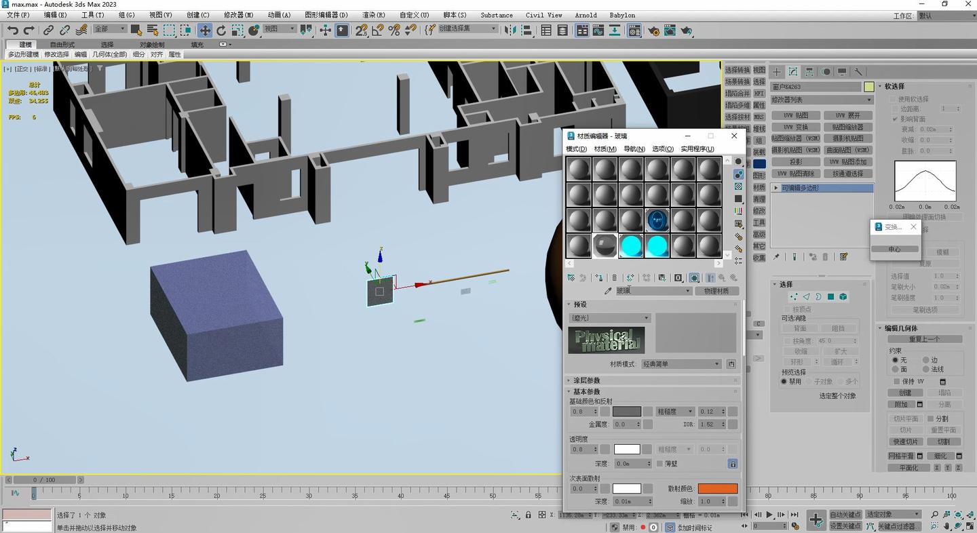Toggle material editor background checker icon

(x=738, y=186)
